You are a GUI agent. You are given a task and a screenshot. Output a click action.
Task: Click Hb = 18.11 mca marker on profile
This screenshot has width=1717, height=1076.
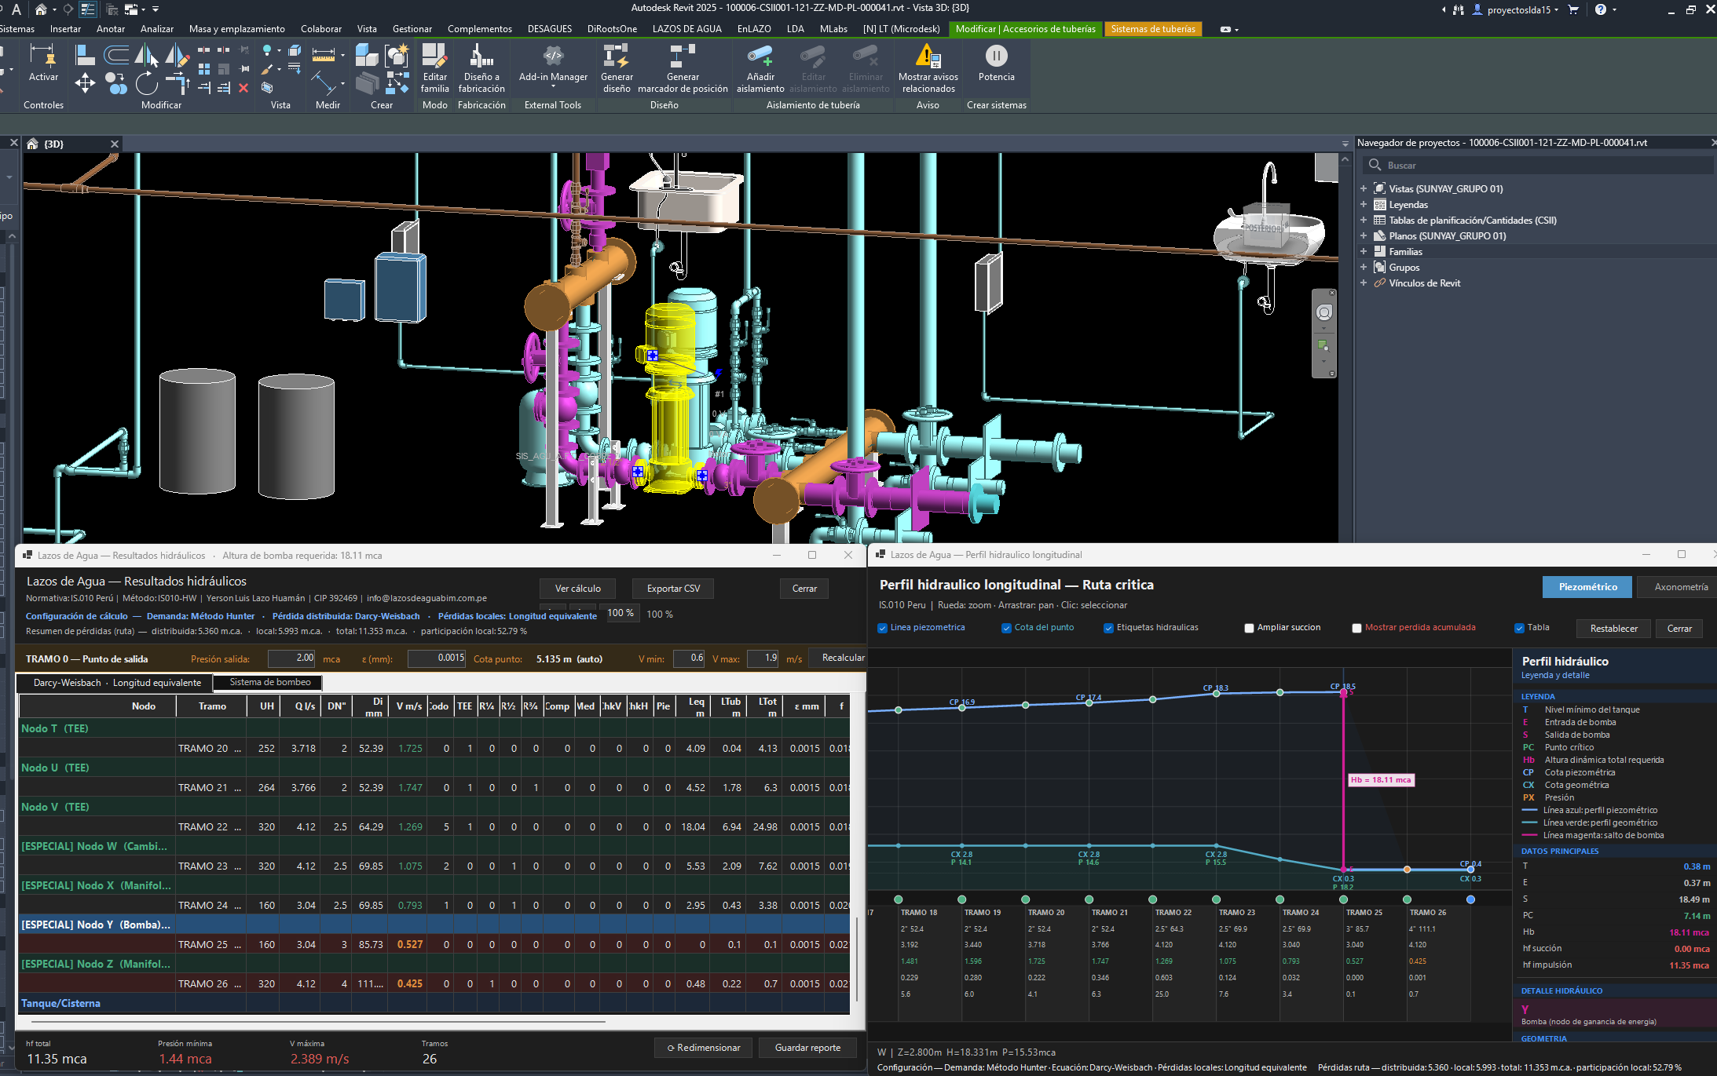pyautogui.click(x=1380, y=780)
